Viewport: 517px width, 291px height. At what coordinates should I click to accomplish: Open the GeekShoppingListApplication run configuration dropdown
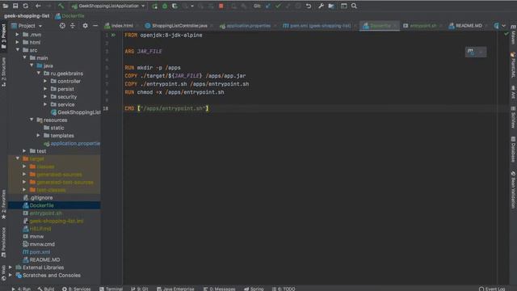pos(108,6)
